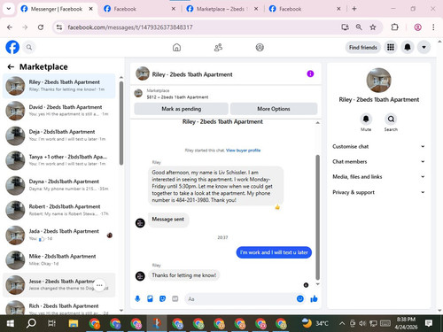Open the tab search dropdown arrow
Viewport: 443px width, 332px height.
point(9,9)
